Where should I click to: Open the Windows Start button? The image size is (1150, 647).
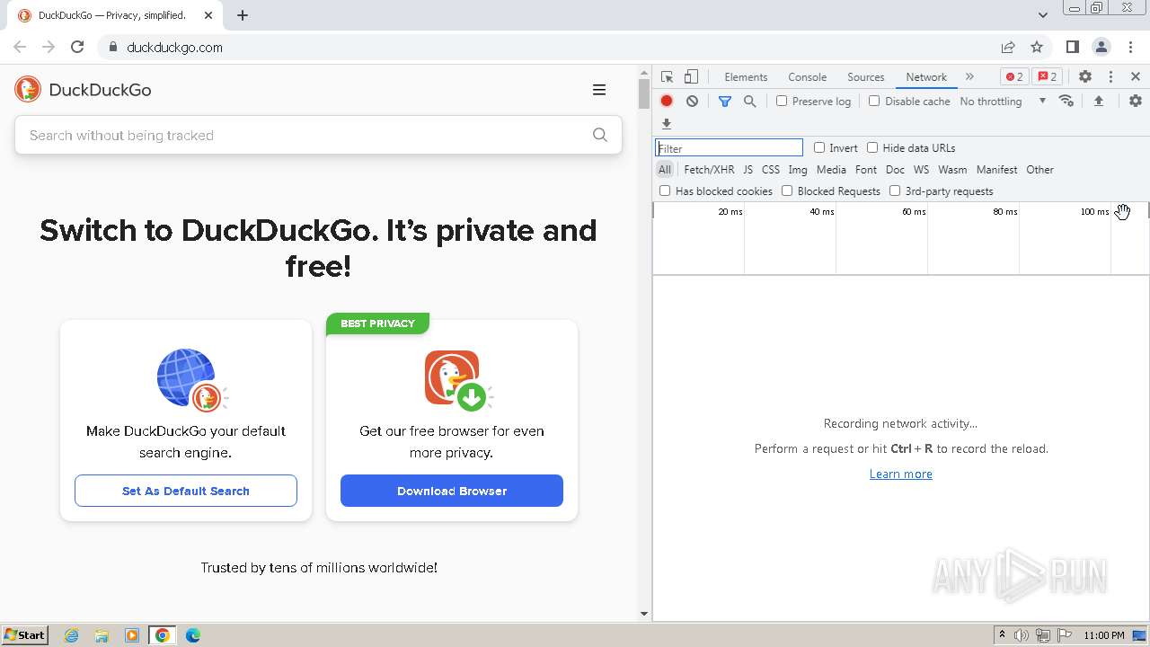[x=25, y=635]
